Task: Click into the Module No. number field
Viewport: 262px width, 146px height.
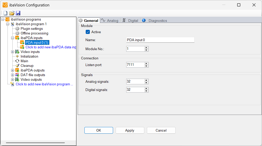Action: (x=135, y=49)
